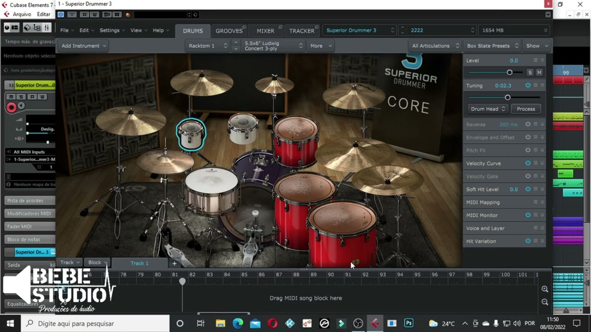Zoom out the song track timeline
The image size is (591, 332).
[x=545, y=302]
